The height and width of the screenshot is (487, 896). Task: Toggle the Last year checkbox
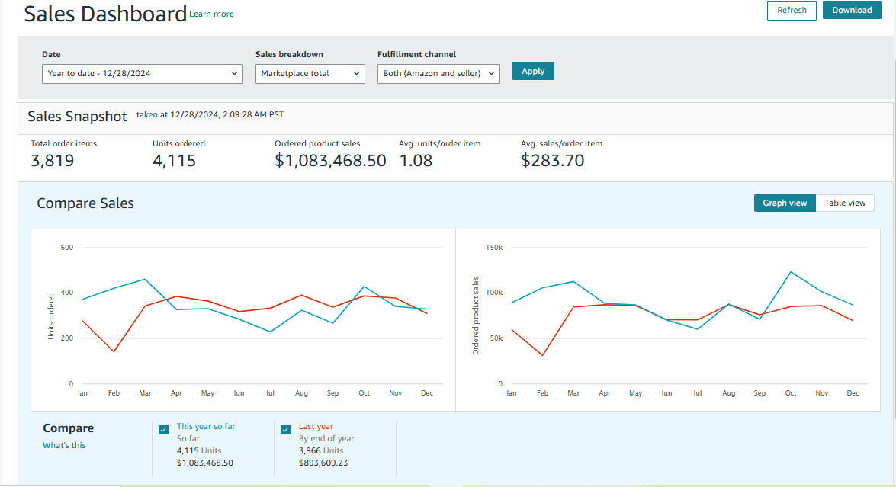coord(286,429)
